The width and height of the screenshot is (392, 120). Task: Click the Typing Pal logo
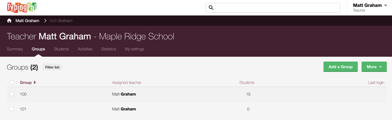tap(22, 7)
